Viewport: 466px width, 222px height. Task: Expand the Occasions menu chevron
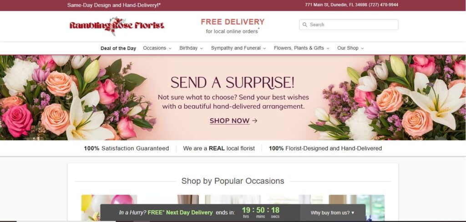click(x=170, y=48)
